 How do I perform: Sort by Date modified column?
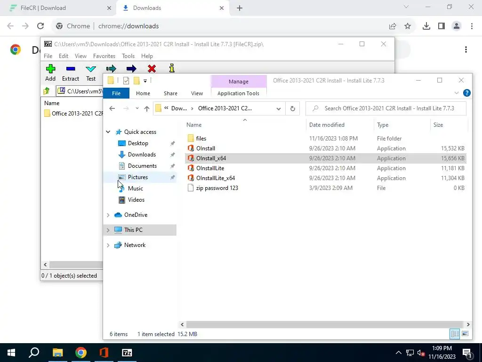click(327, 124)
